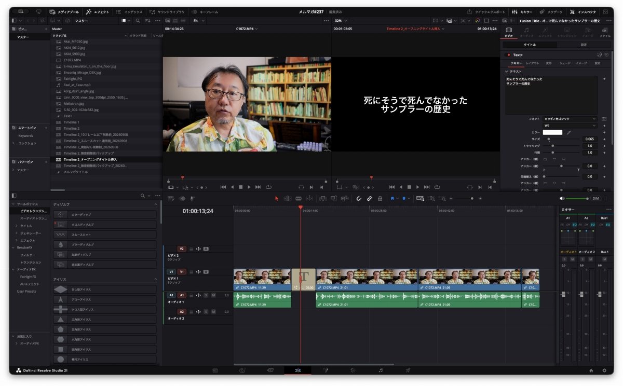Open the フォント font family dropdown
Image resolution: width=623 pixels, height=386 pixels.
click(x=570, y=119)
